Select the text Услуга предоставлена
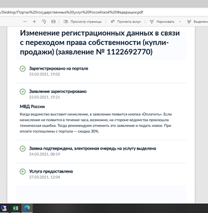Viewport: 208px width, 213px height. coord(51,171)
